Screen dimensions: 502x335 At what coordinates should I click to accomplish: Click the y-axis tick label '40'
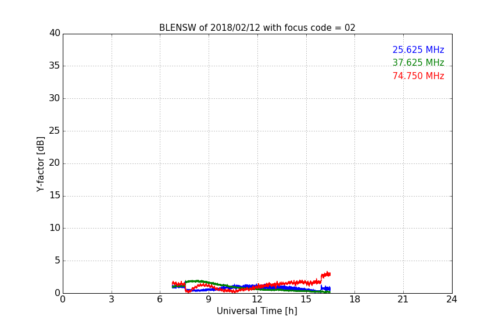pyautogui.click(x=55, y=33)
